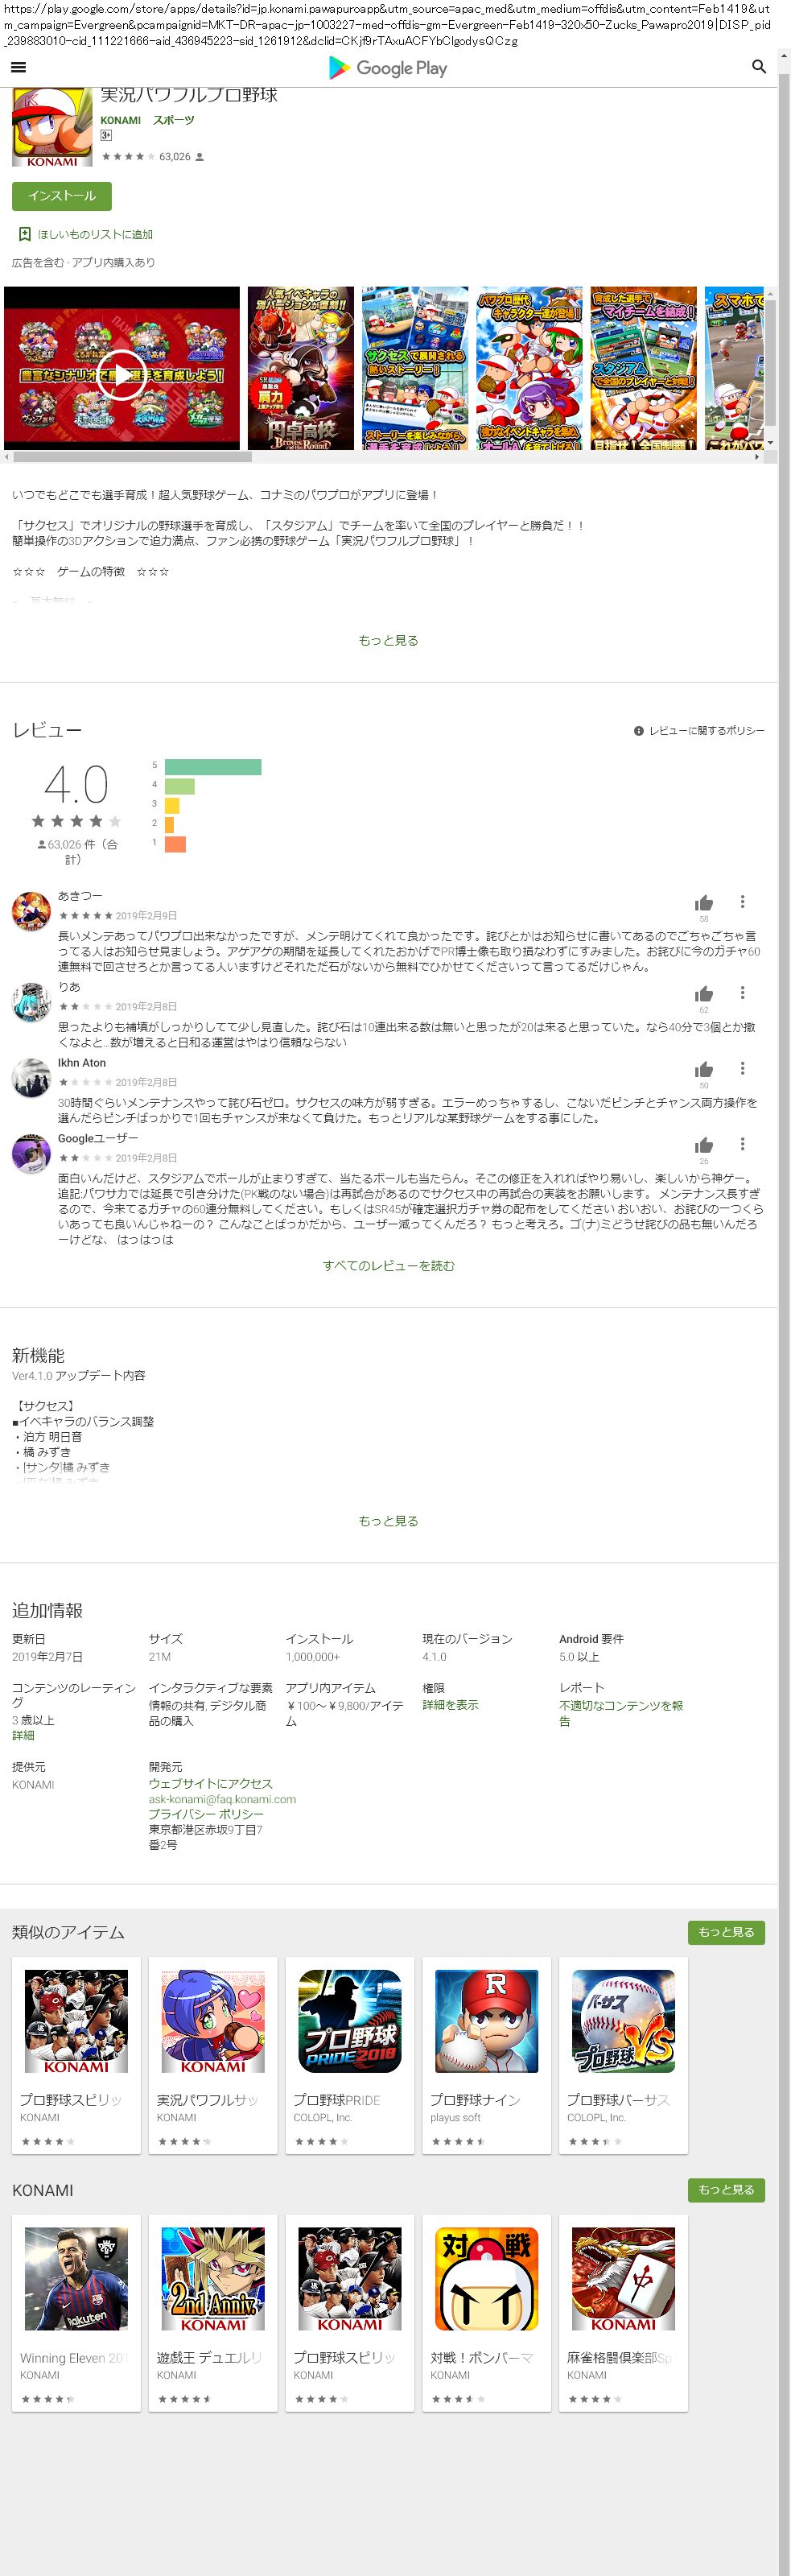
Task: Click ask-konami@faq.konami.com email link
Action: [x=222, y=1799]
